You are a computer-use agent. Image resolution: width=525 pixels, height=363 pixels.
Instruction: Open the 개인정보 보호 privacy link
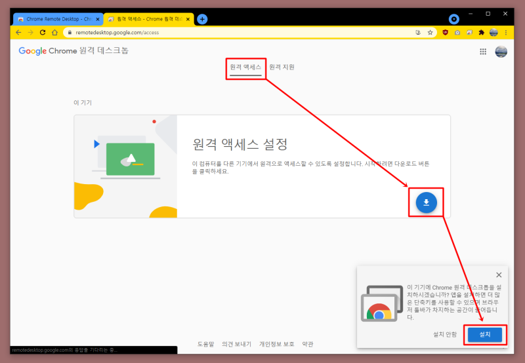(276, 344)
